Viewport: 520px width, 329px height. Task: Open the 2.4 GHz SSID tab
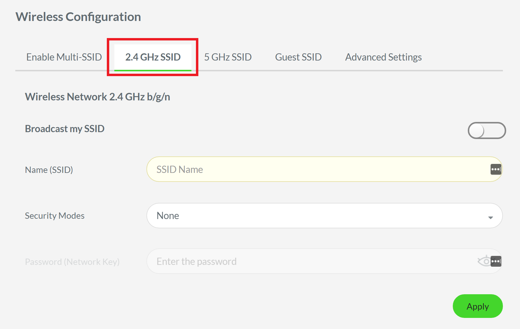pos(153,57)
